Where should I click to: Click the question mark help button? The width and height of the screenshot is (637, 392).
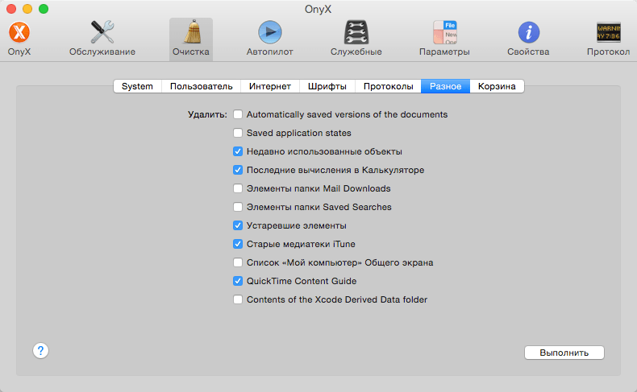(x=40, y=351)
